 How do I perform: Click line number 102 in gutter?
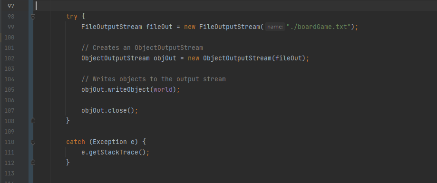coord(10,58)
